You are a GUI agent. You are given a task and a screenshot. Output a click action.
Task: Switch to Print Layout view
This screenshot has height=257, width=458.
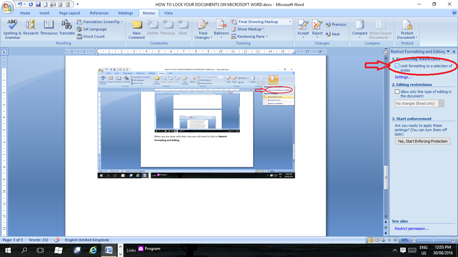(x=371, y=240)
